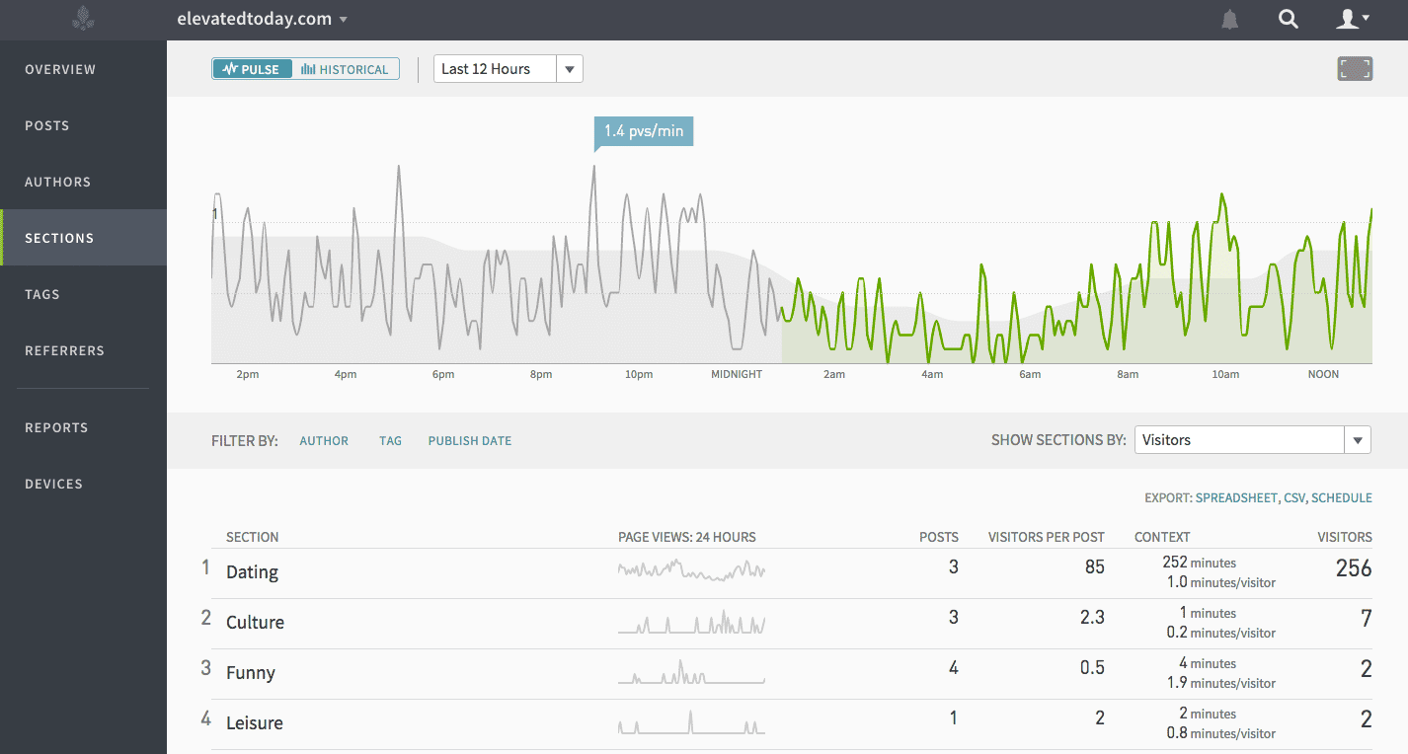Click the leaf logo icon
The width and height of the screenshot is (1408, 754).
pos(83,19)
